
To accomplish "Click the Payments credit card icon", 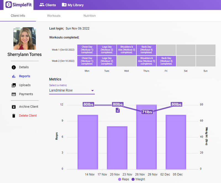I will tap(14, 94).
